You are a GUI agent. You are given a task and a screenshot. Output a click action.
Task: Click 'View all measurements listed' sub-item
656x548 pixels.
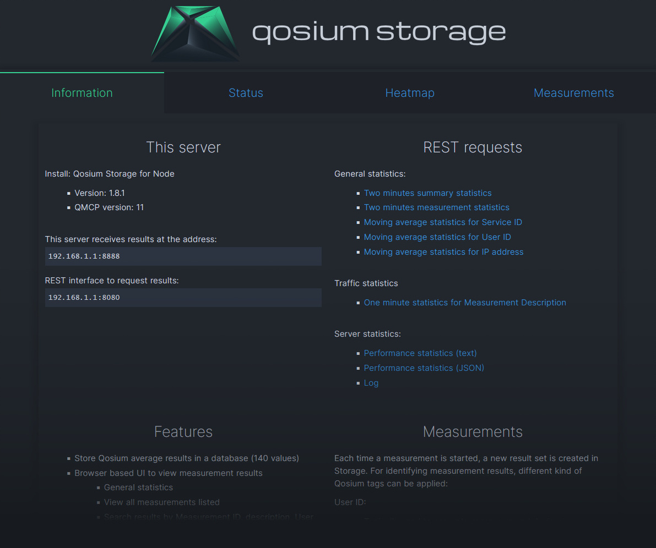point(162,502)
